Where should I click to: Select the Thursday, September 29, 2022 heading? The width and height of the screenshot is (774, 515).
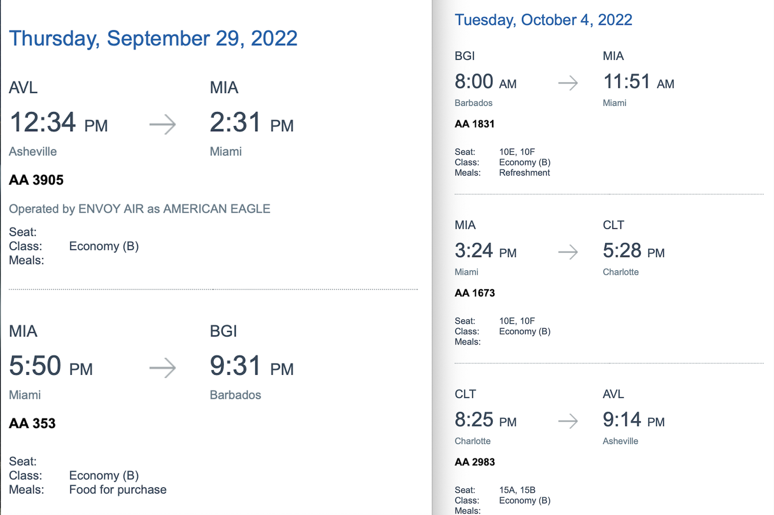[153, 39]
